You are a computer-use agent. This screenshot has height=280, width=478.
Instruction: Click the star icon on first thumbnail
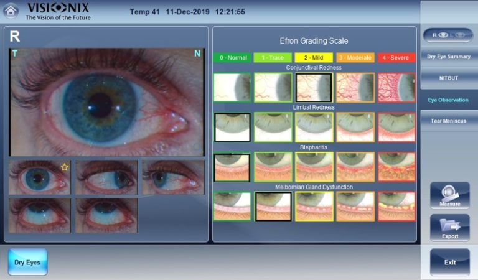coord(63,167)
